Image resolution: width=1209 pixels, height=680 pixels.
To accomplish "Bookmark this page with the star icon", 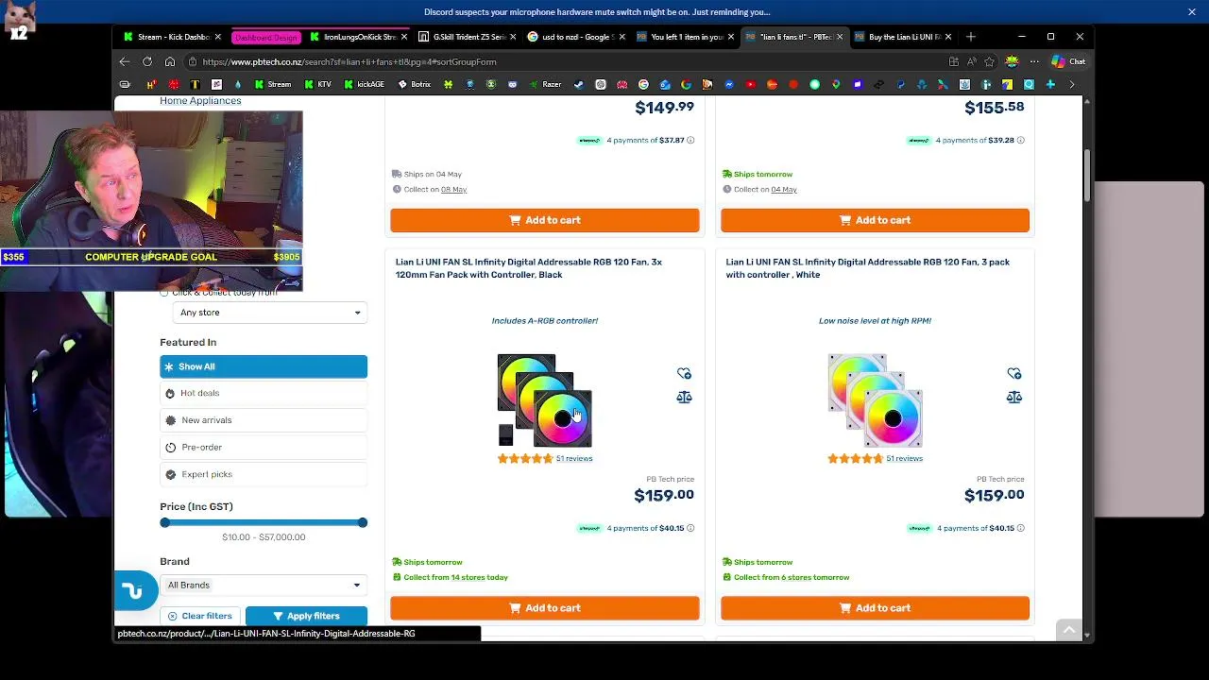I will click(x=989, y=61).
